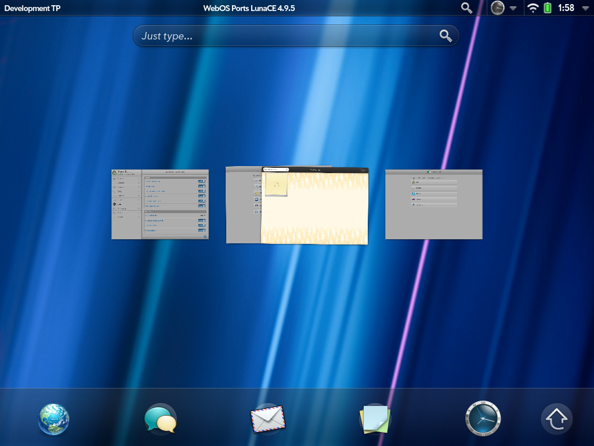
Task: Open the Memos sticky notes app
Action: point(374,419)
